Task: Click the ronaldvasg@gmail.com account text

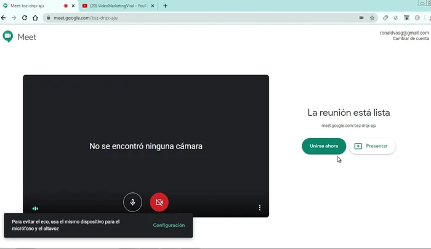Action: click(x=405, y=33)
